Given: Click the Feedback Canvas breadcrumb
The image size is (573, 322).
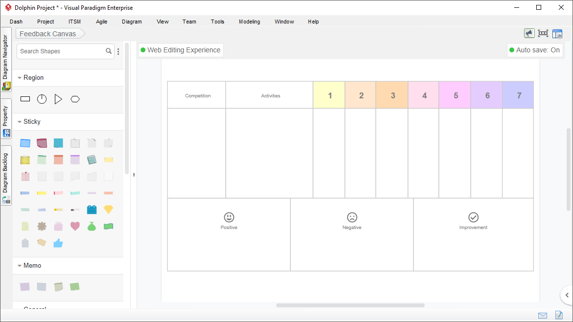Looking at the screenshot, I should click(48, 33).
